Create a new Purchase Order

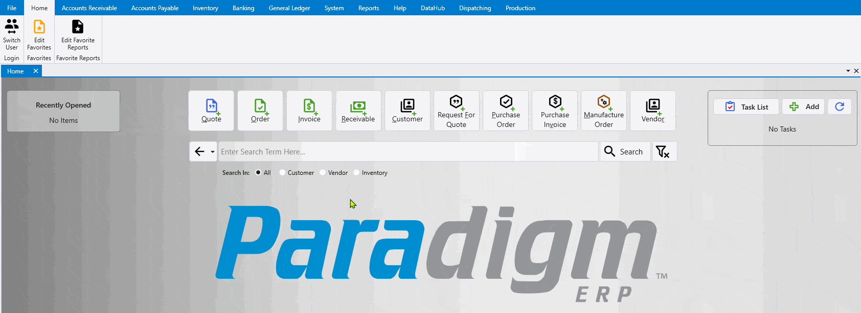pyautogui.click(x=506, y=111)
